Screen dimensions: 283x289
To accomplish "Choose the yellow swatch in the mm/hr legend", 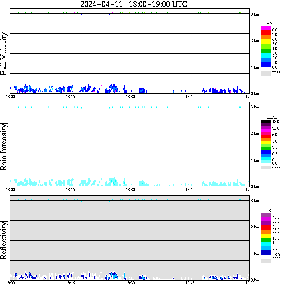I will point(266,143).
